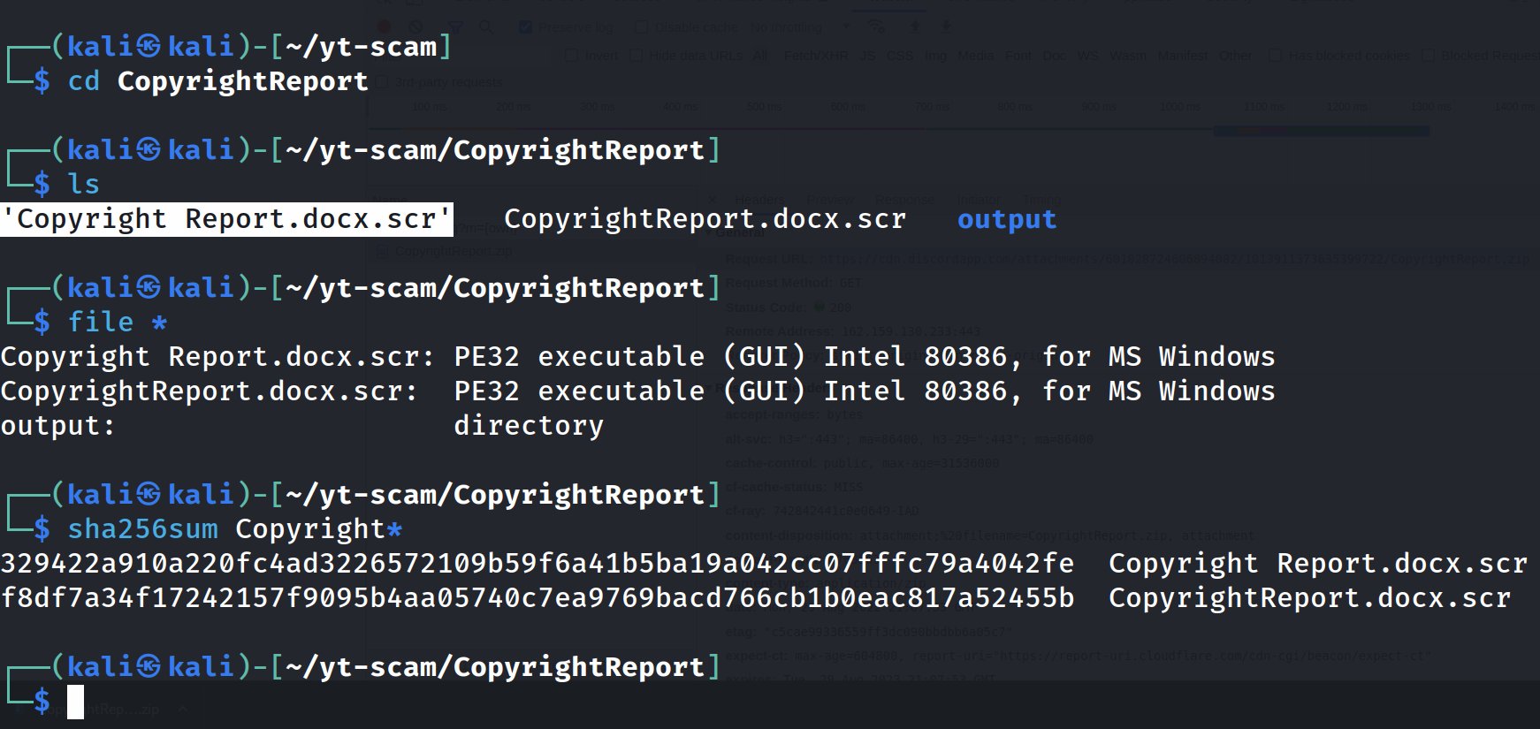
Task: Enable the Disable cache checkbox
Action: click(x=642, y=27)
